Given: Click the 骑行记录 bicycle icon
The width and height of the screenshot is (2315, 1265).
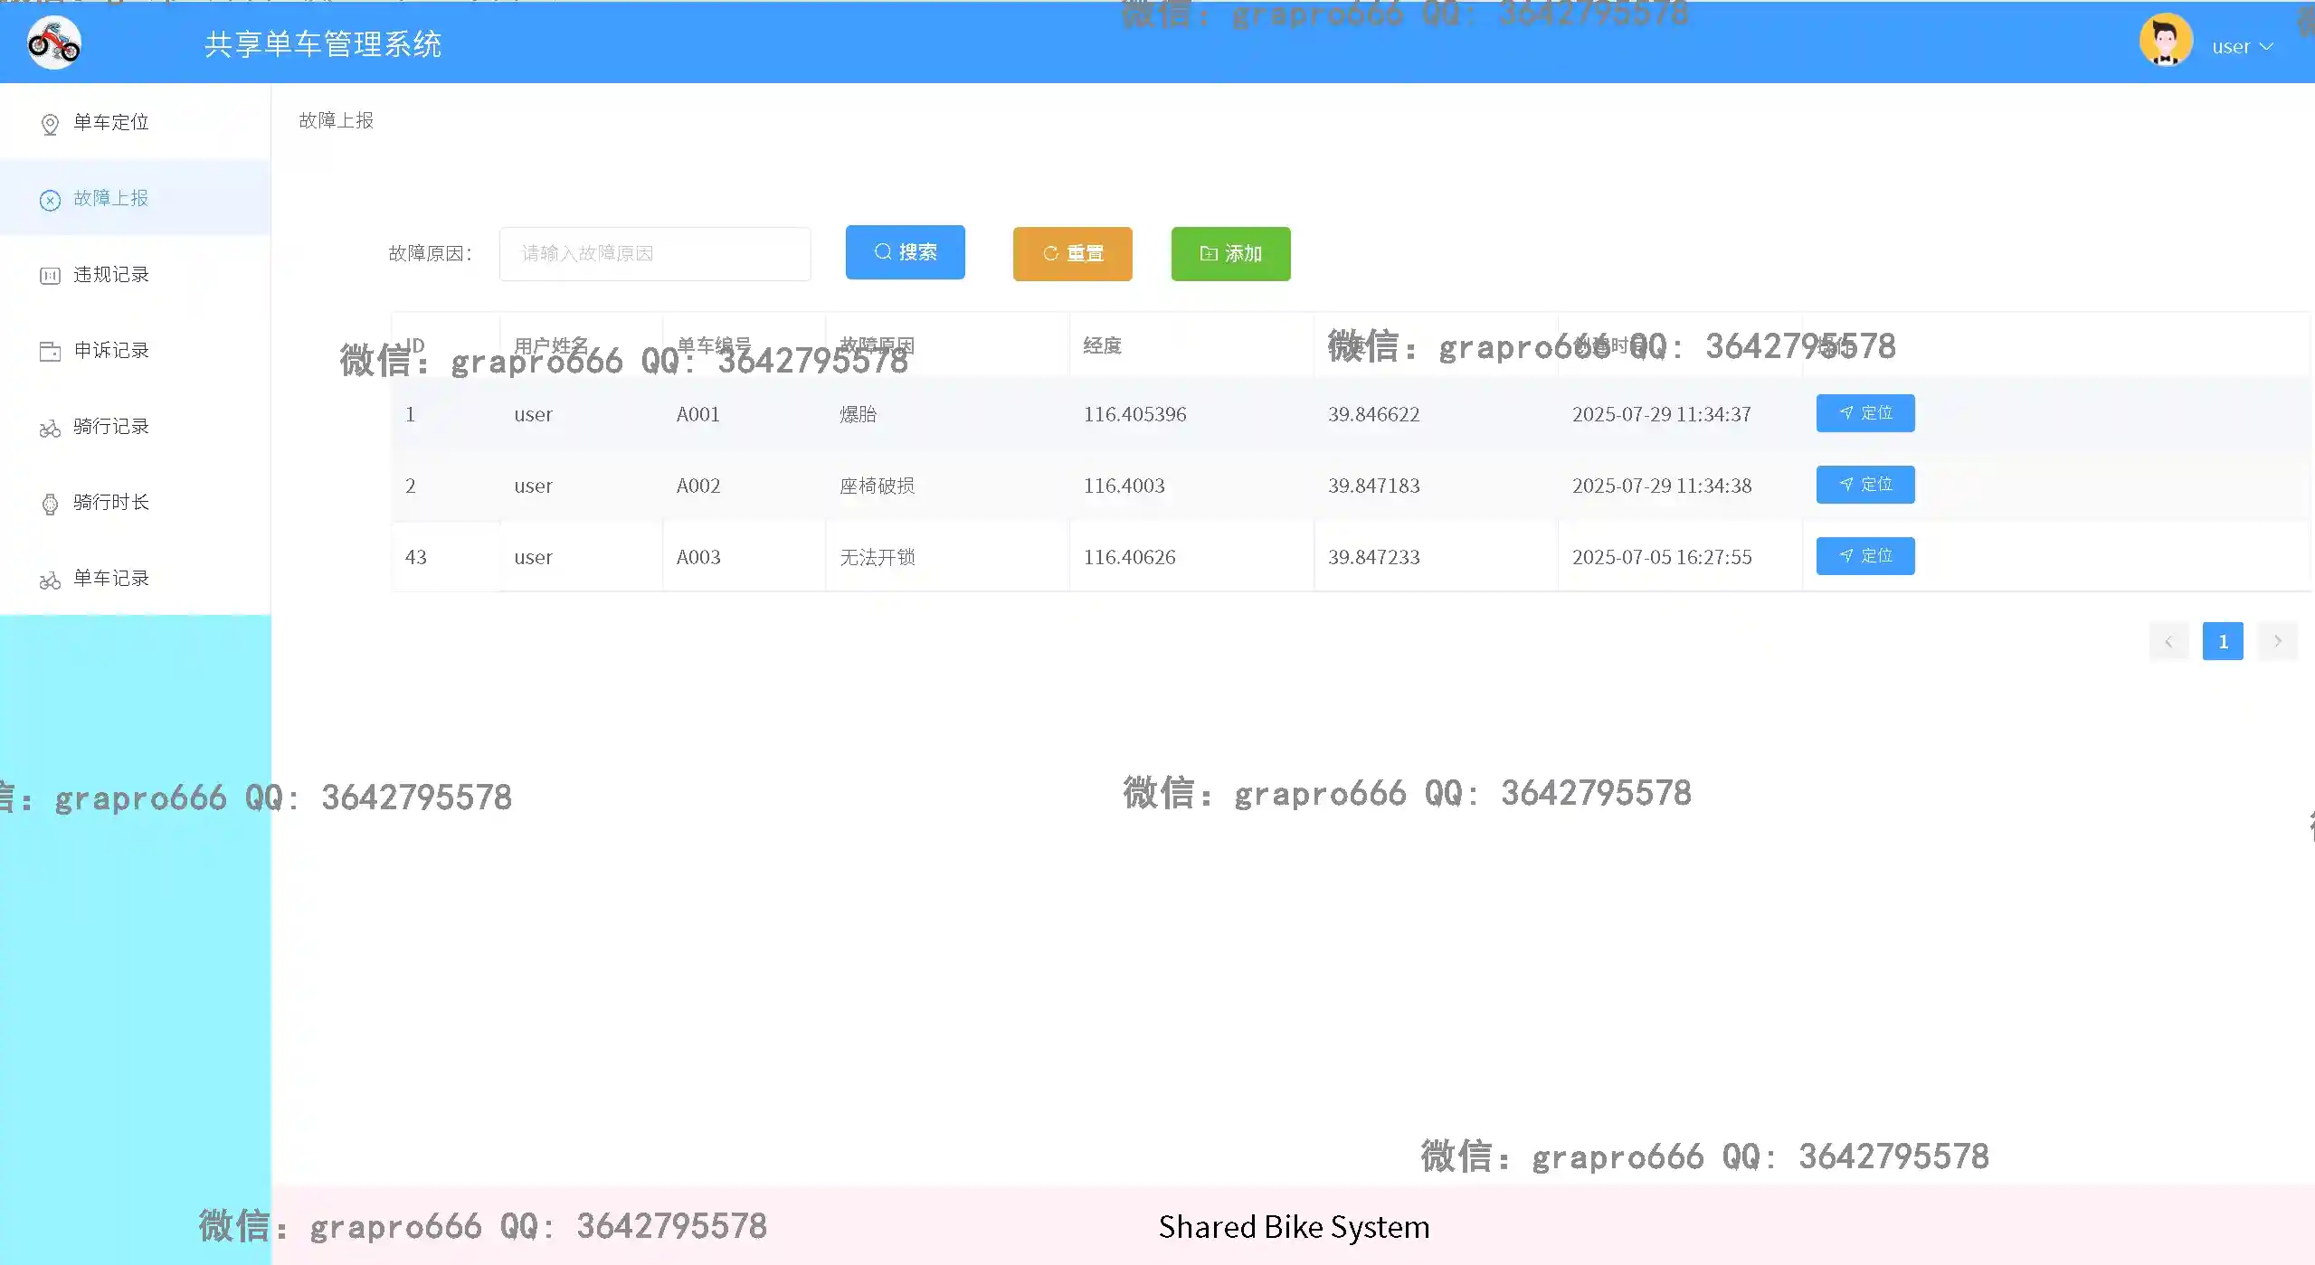Looking at the screenshot, I should pyautogui.click(x=51, y=428).
